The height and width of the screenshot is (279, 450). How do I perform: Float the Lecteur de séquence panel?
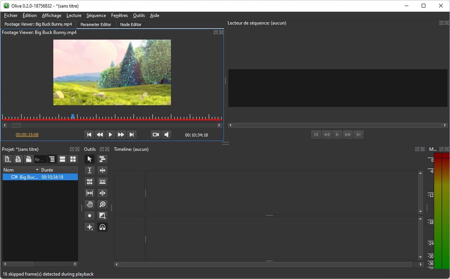pyautogui.click(x=441, y=23)
